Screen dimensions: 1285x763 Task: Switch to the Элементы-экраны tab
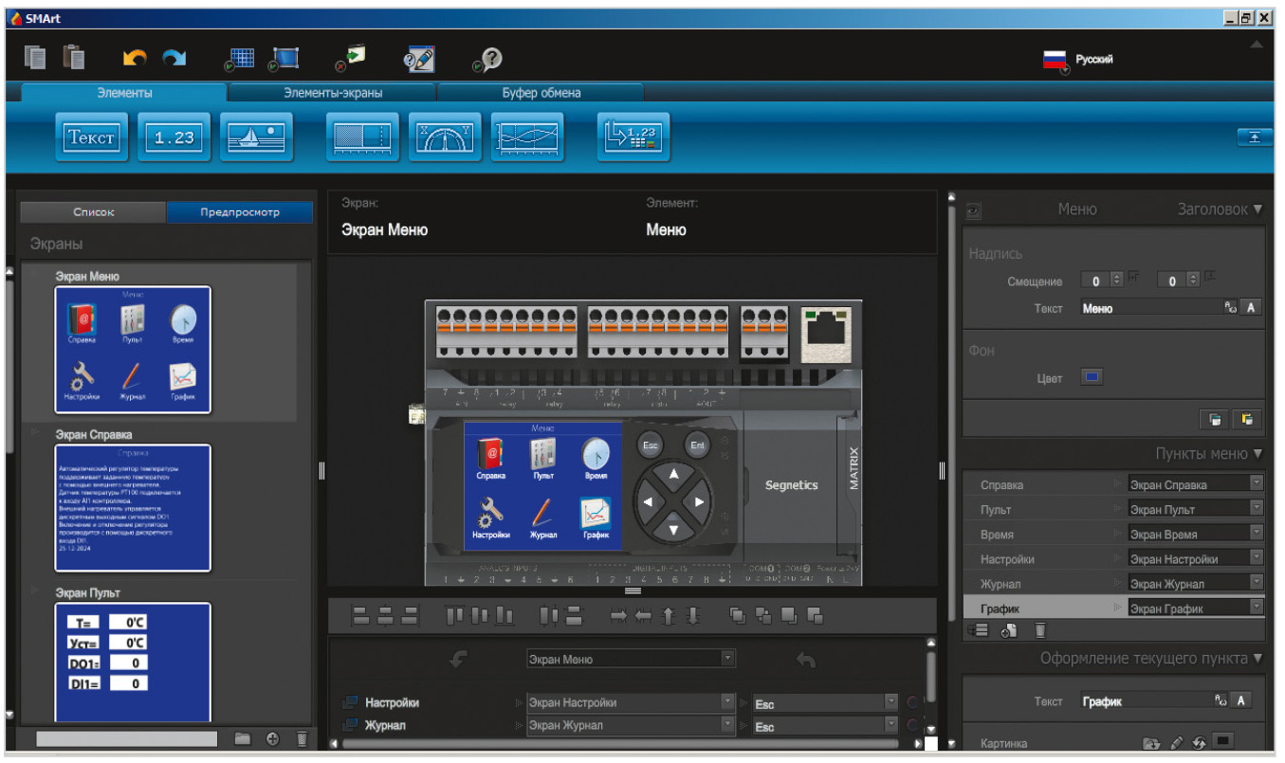click(332, 93)
